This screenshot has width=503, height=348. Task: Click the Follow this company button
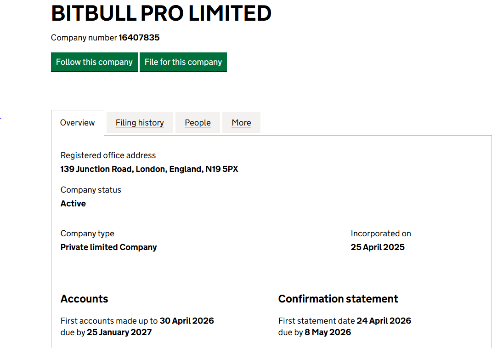coord(94,62)
